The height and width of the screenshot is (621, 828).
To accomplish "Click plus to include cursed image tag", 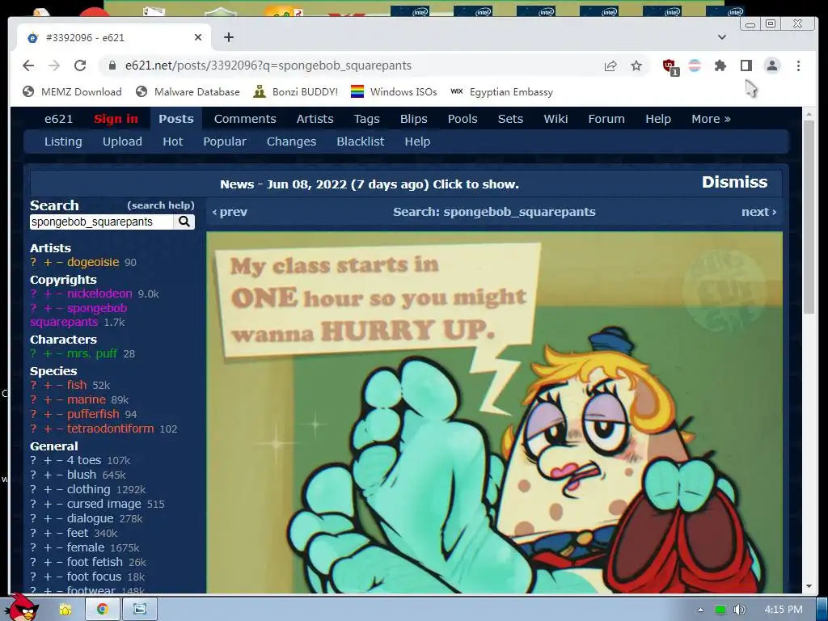I will pos(48,504).
